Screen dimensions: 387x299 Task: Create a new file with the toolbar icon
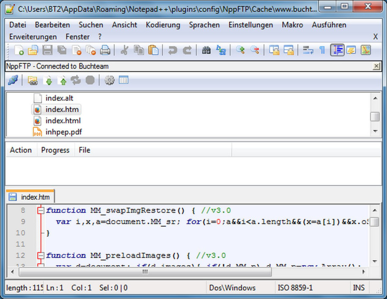point(19,50)
